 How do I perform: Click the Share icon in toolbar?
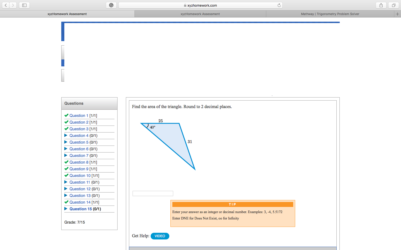tap(381, 5)
